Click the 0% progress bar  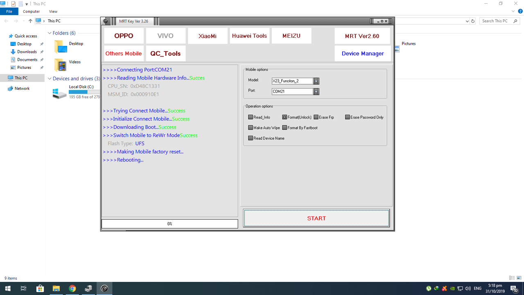169,224
